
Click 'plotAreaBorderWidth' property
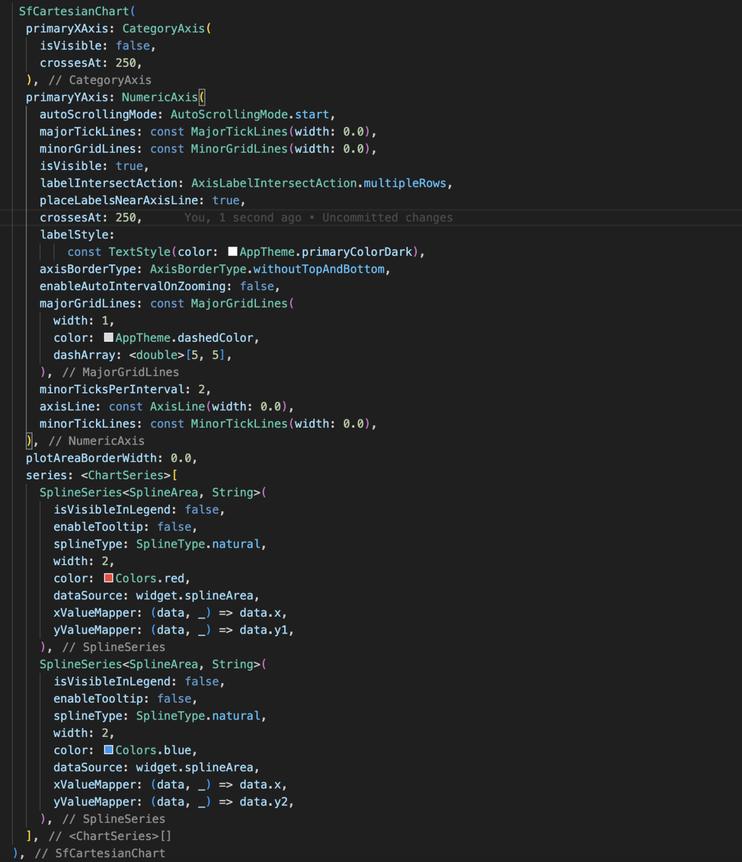pos(91,458)
